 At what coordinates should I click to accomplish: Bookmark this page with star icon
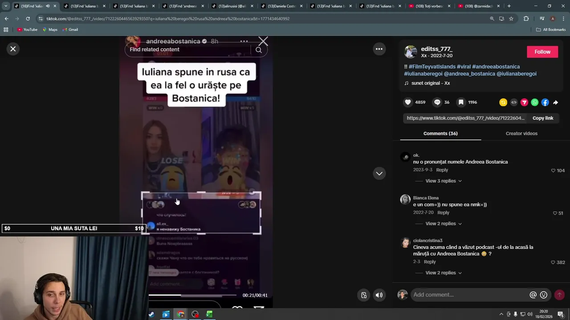coord(511,19)
